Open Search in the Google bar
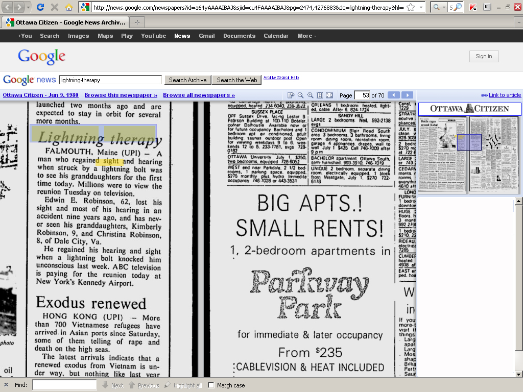 (50, 36)
